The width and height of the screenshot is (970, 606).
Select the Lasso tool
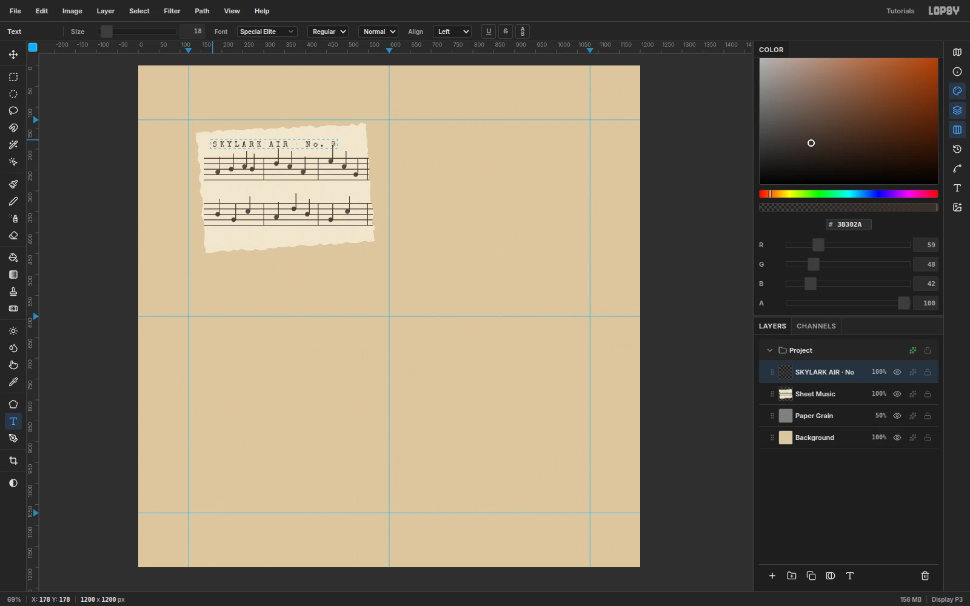(13, 111)
